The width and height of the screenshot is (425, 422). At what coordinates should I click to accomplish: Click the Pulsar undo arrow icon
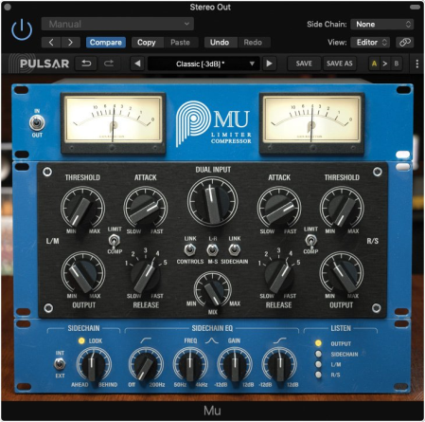click(x=86, y=64)
